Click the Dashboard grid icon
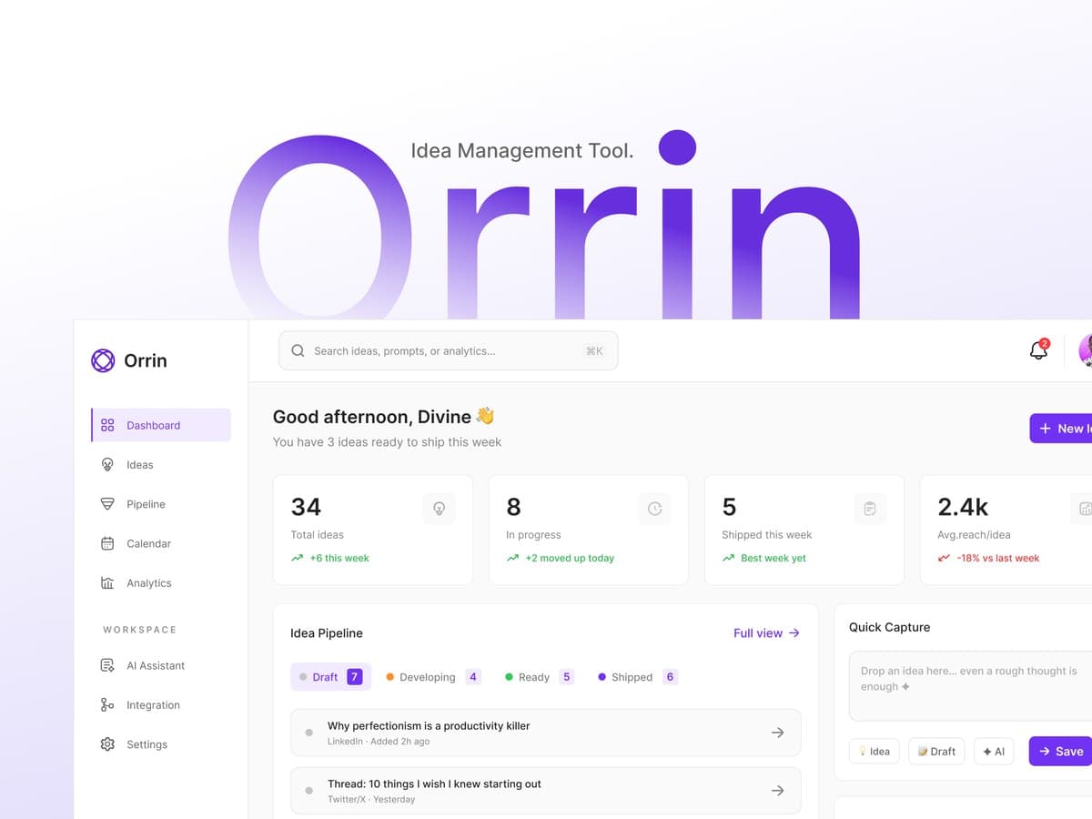The width and height of the screenshot is (1092, 819). [x=107, y=425]
